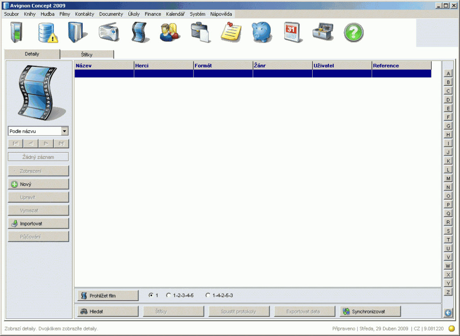Go to first record navigation arrow
The height and width of the screenshot is (336, 460).
[16, 143]
